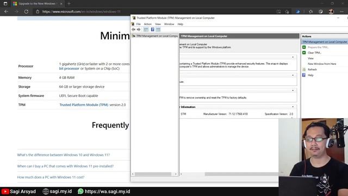Screen dimensions: 348x196
Task: Click the details pane horizontal scrollbar thumb
Action: pos(241,174)
